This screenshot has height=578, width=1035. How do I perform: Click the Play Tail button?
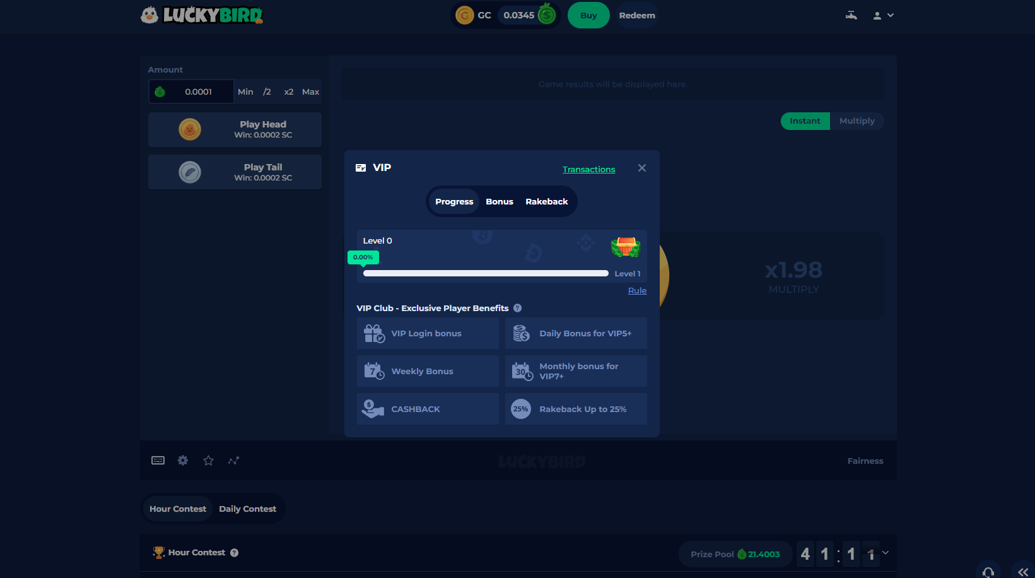[235, 172]
